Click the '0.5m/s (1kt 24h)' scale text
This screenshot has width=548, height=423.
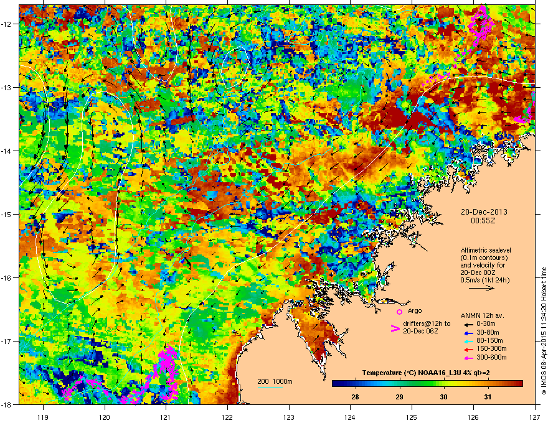[x=484, y=280]
